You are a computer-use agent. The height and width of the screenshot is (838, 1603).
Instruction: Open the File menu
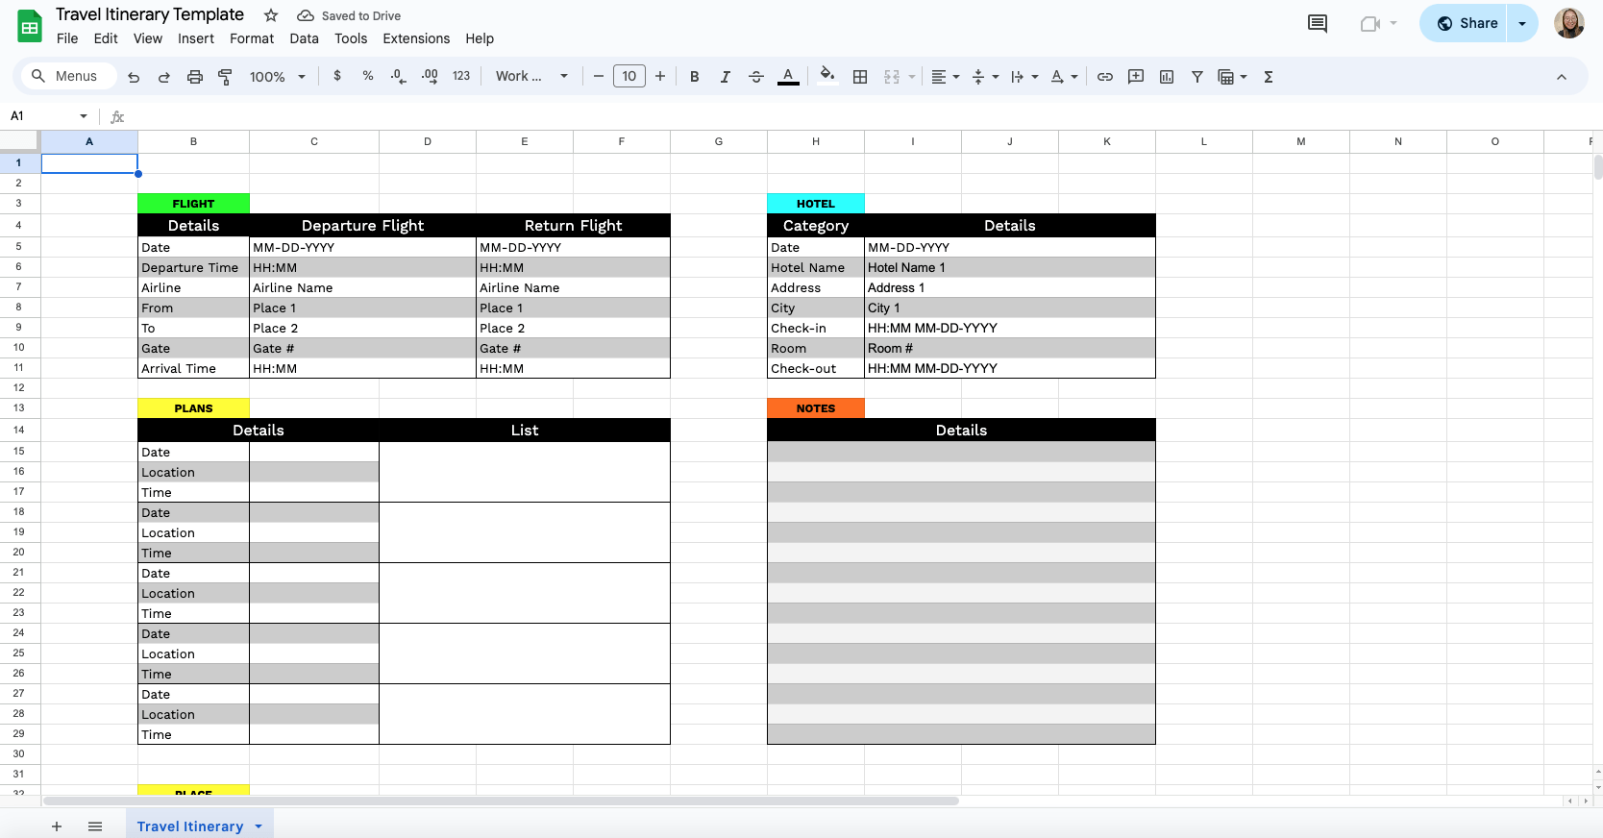click(x=67, y=38)
